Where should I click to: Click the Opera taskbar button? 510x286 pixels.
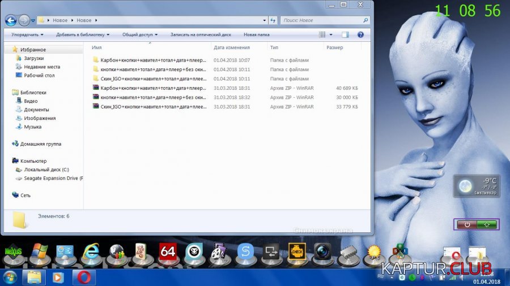[x=84, y=278]
